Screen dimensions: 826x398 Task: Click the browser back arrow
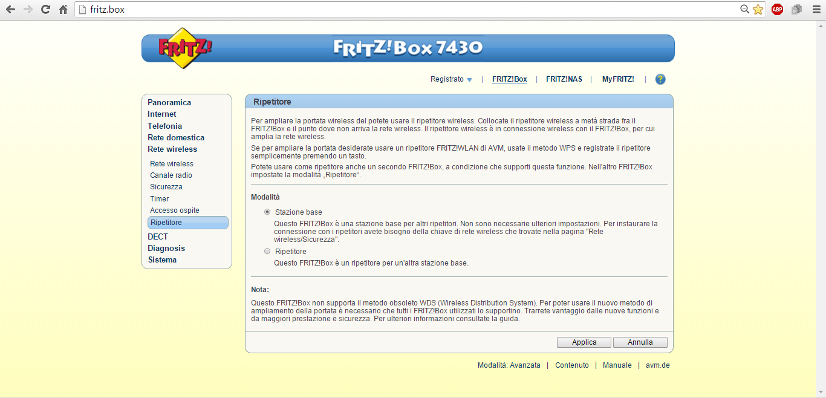pyautogui.click(x=10, y=10)
